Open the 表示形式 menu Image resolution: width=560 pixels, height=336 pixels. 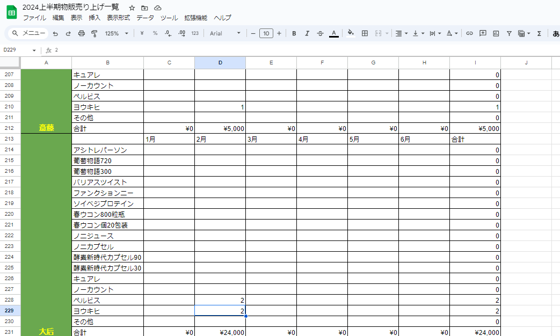click(x=118, y=18)
